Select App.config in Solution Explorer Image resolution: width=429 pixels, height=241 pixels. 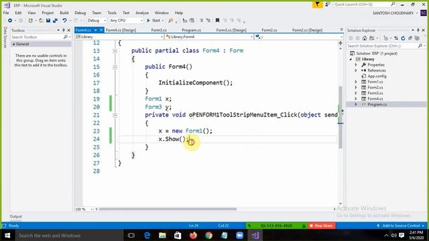coord(377,76)
